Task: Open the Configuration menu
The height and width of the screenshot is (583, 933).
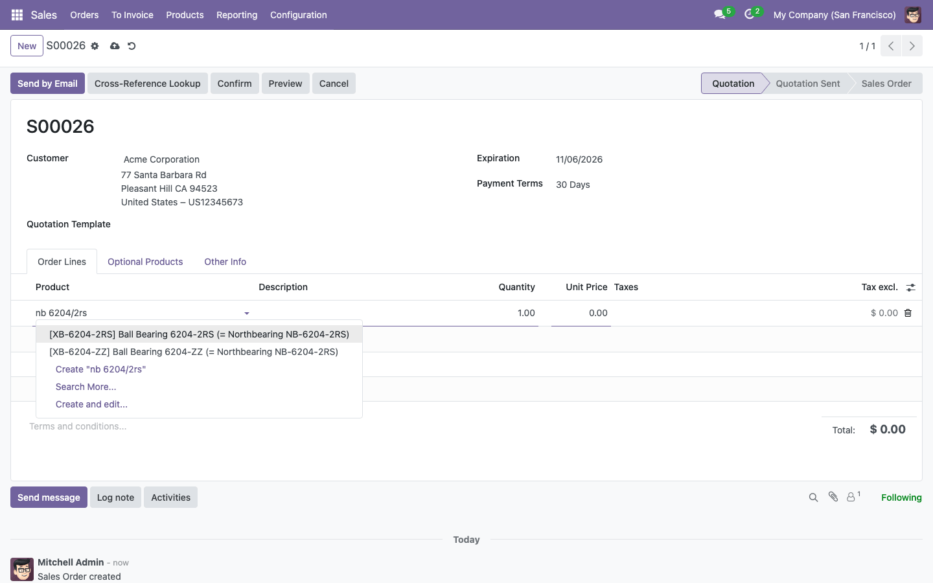Action: pos(298,15)
